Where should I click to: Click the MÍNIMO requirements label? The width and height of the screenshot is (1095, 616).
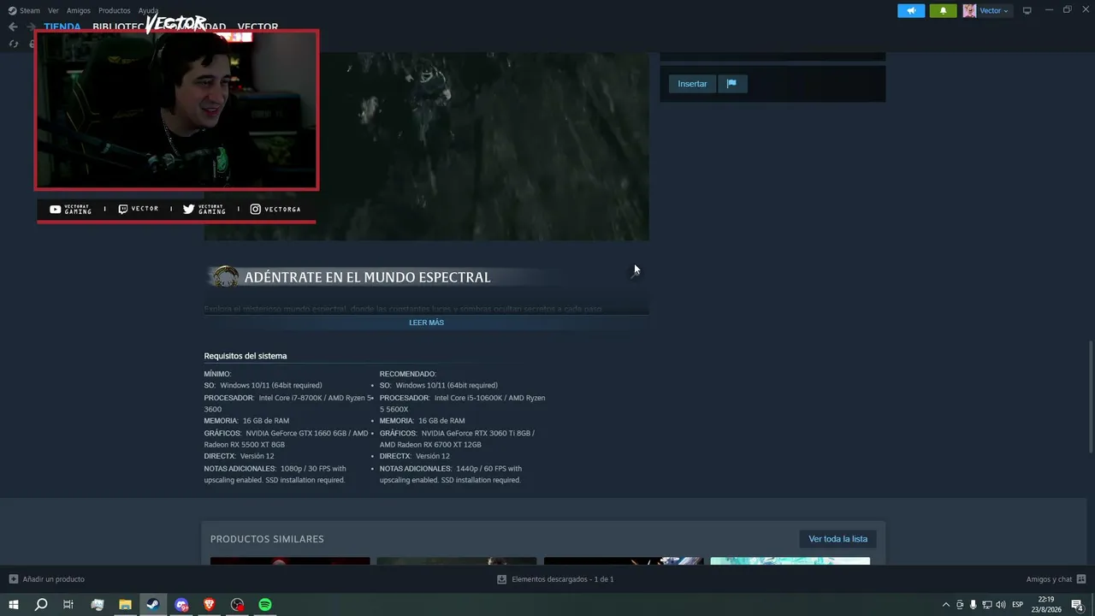click(217, 374)
